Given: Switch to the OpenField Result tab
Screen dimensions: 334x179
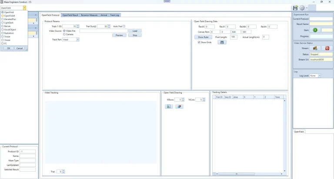Looking at the screenshot, I should pos(70,15).
